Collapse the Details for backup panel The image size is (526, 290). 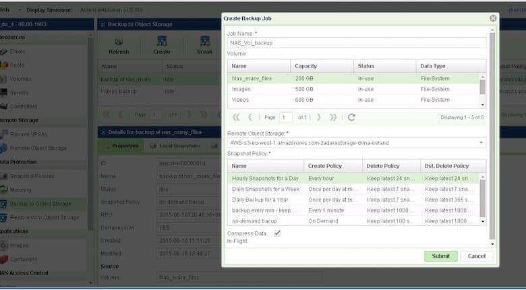coord(103,133)
